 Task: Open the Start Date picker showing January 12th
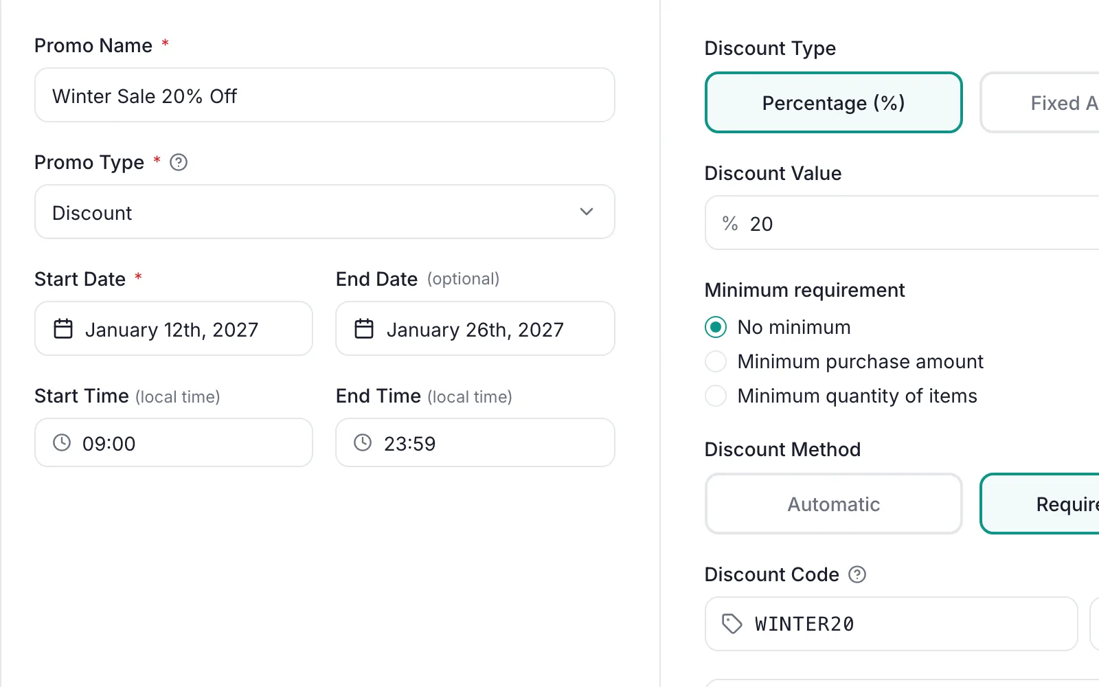click(174, 328)
